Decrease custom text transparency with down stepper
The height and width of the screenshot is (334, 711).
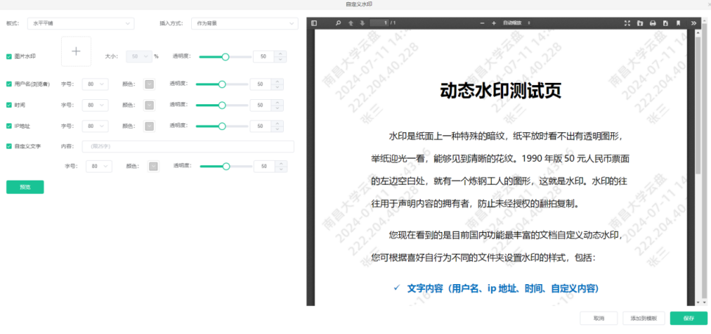(x=282, y=170)
